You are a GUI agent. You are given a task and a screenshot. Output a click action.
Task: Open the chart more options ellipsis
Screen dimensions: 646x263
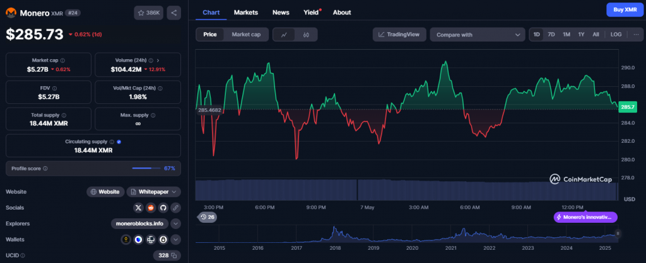click(635, 35)
